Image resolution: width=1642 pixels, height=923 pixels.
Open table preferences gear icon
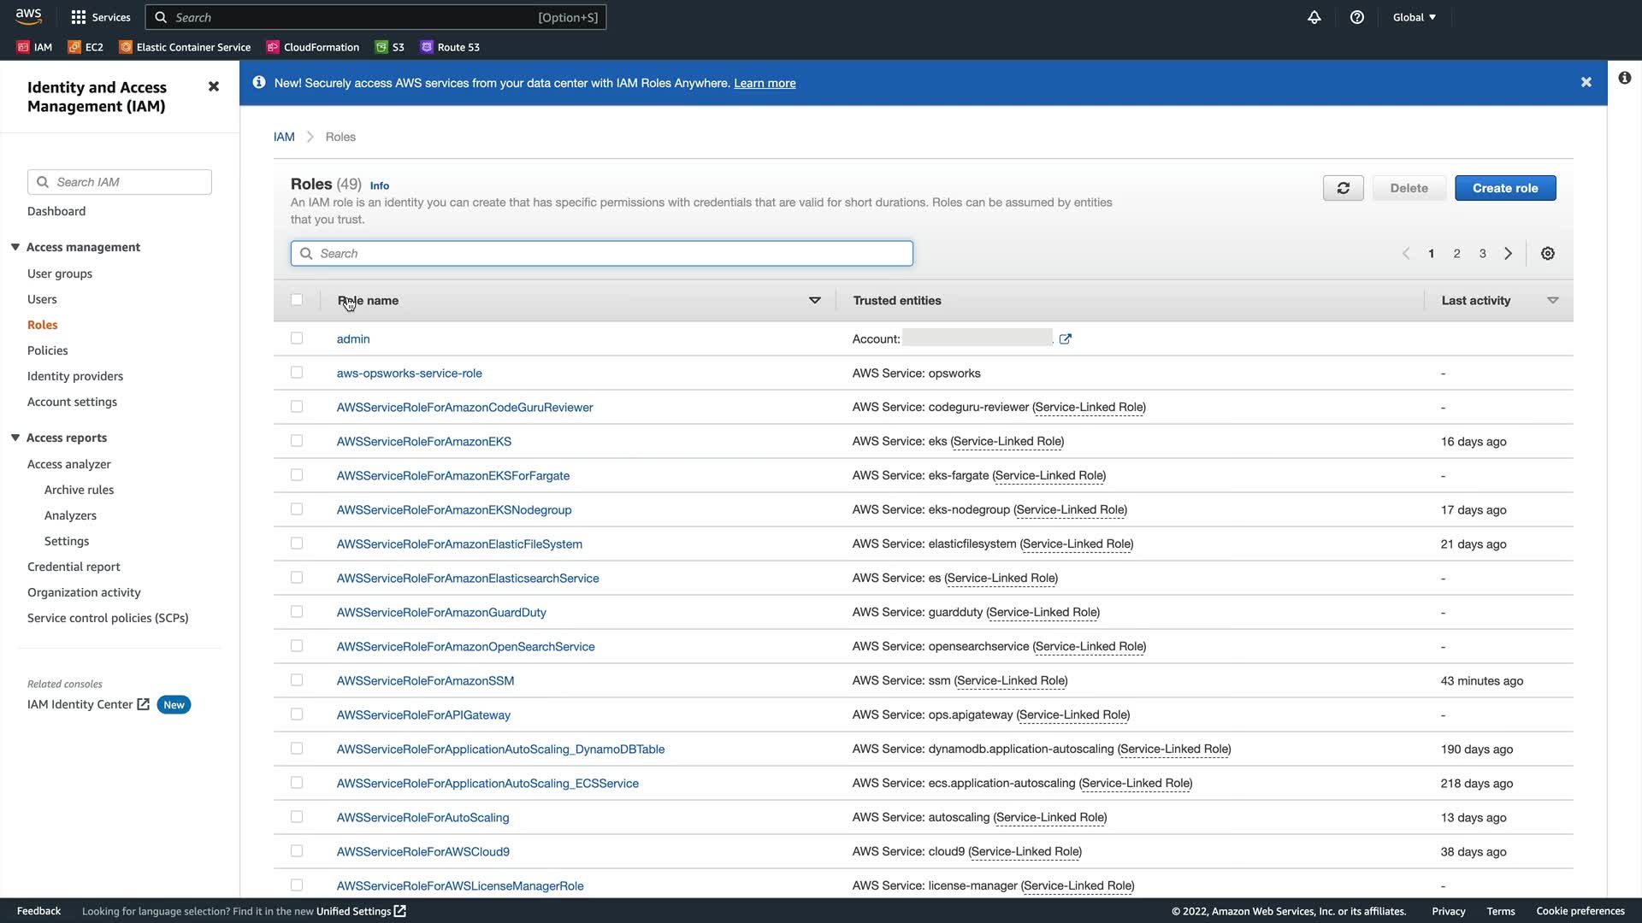click(x=1547, y=254)
